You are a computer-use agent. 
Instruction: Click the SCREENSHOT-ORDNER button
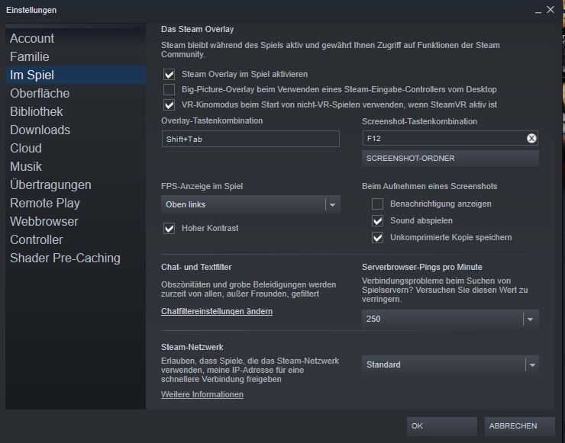(x=450, y=159)
